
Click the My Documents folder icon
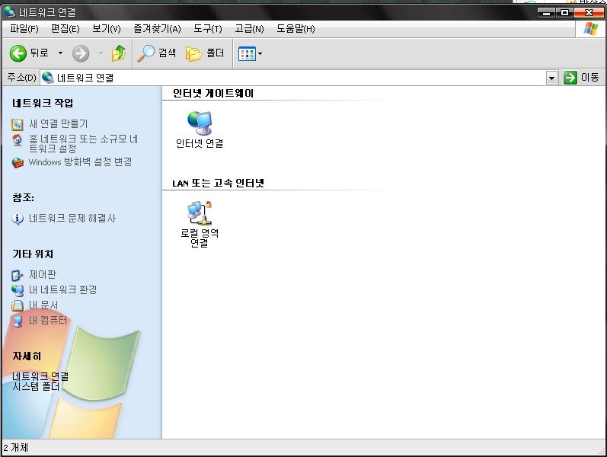(18, 306)
